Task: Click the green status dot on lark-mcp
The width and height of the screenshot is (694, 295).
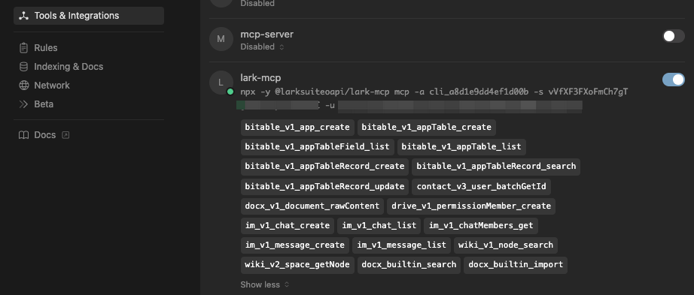Action: point(230,92)
